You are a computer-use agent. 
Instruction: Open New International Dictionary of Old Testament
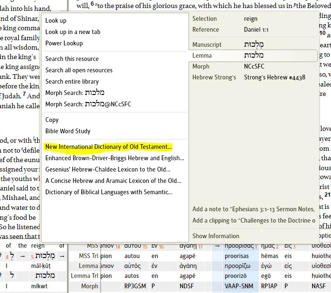pyautogui.click(x=109, y=147)
